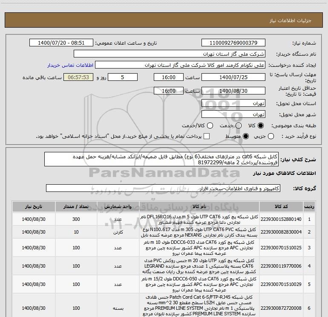328x317 pixels.
Task: Click the price validity date 1400/08/30 field
Action: pos(233,91)
